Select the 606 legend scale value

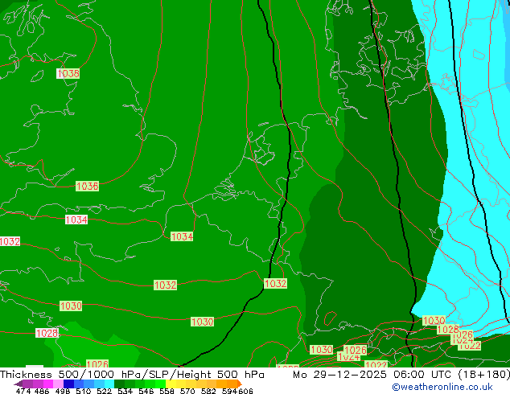pos(245,391)
